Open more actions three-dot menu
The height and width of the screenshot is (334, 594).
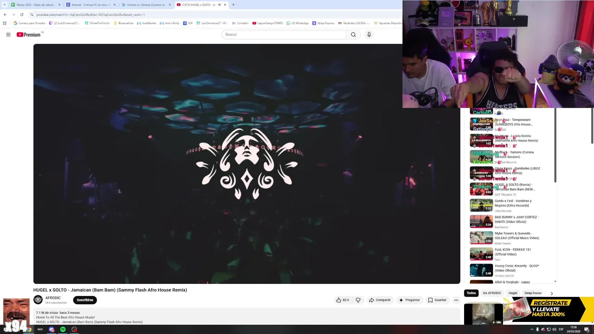pyautogui.click(x=456, y=300)
